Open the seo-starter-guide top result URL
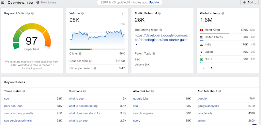This screenshot has height=125, width=261. (x=161, y=37)
